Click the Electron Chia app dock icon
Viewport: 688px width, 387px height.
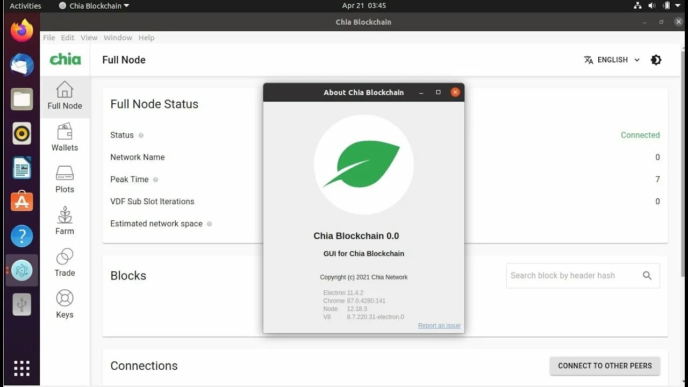tap(22, 270)
